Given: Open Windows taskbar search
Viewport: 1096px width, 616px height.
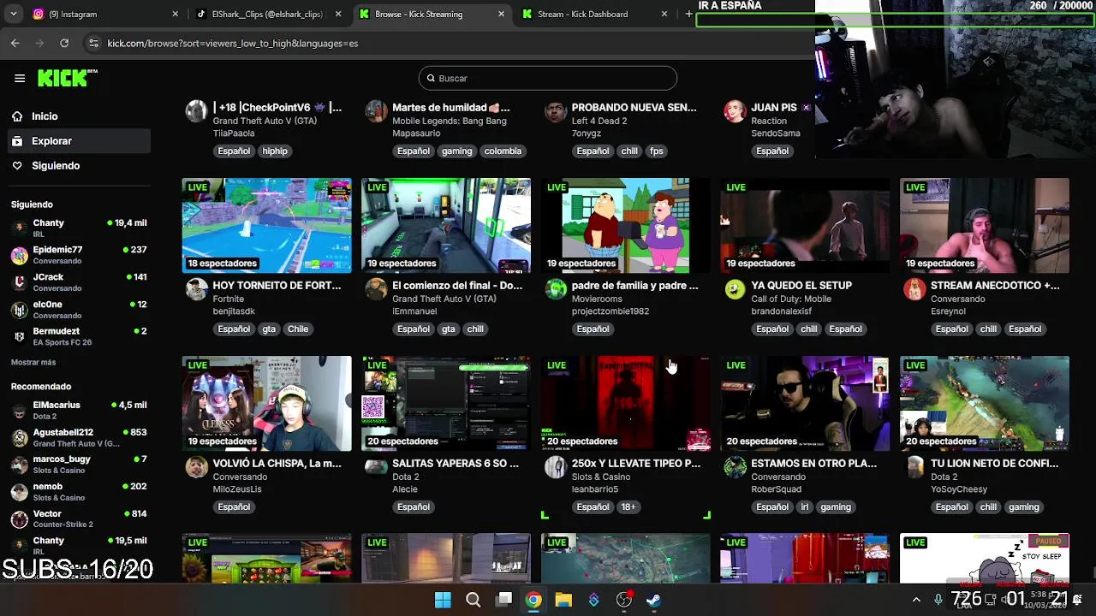Looking at the screenshot, I should pos(473,600).
